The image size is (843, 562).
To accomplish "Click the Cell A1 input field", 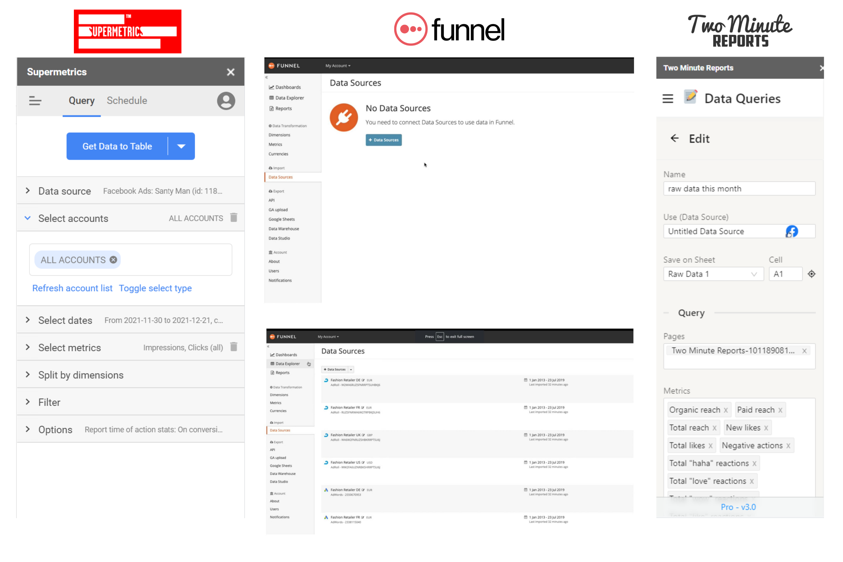I will [786, 274].
